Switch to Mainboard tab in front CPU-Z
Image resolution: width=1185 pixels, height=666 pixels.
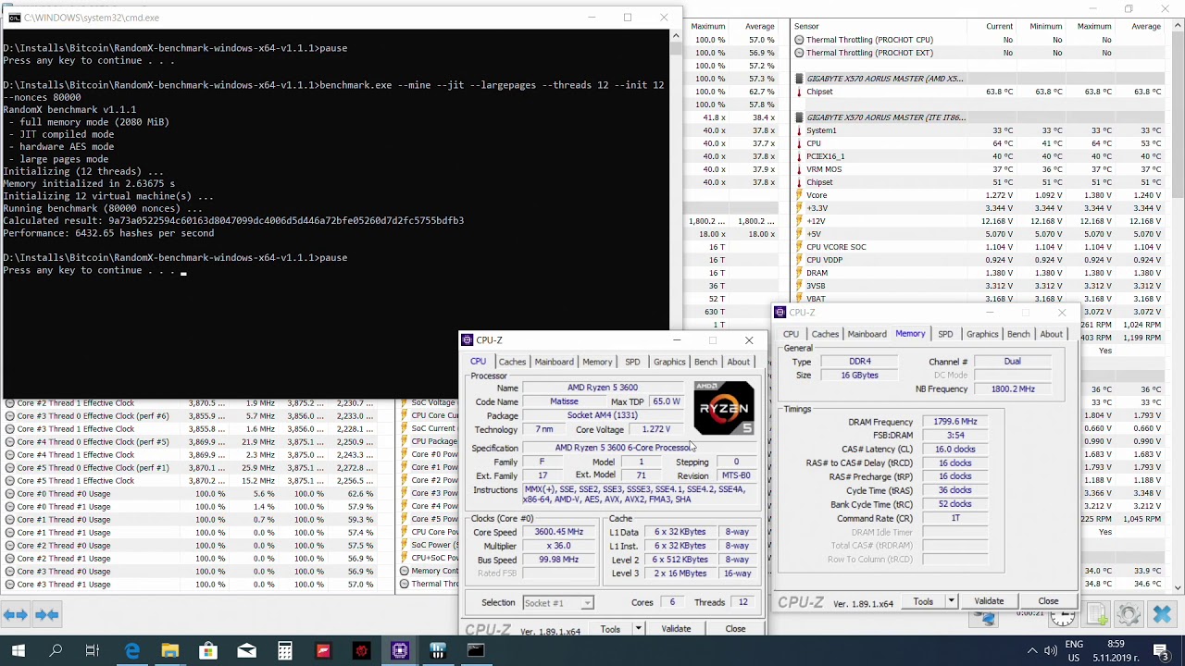[x=554, y=362]
